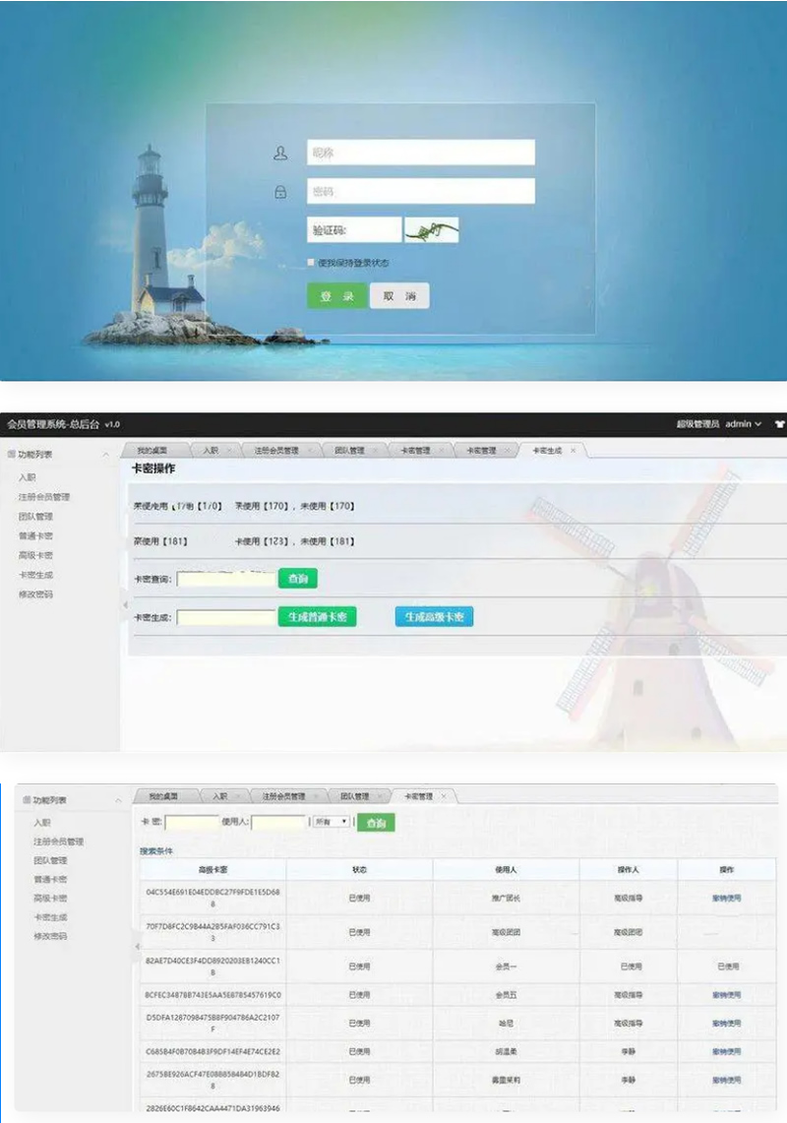Image resolution: width=787 pixels, height=1123 pixels.
Task: Click the captcha image to refresh it
Action: click(x=432, y=230)
